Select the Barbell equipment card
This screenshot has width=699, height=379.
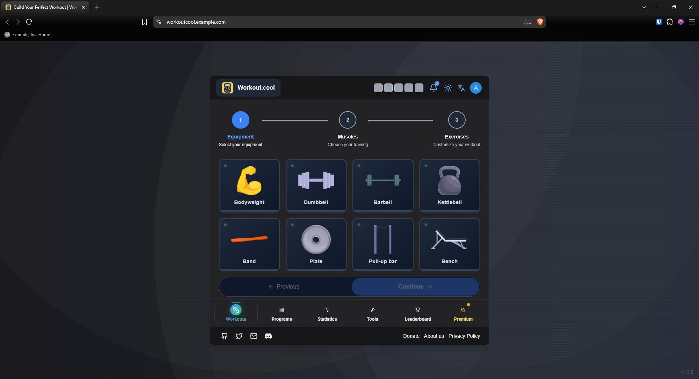coord(383,185)
